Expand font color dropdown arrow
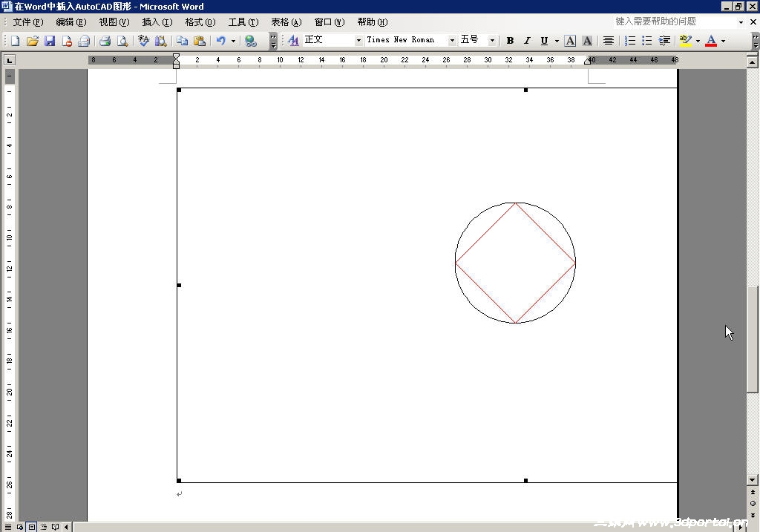 723,41
